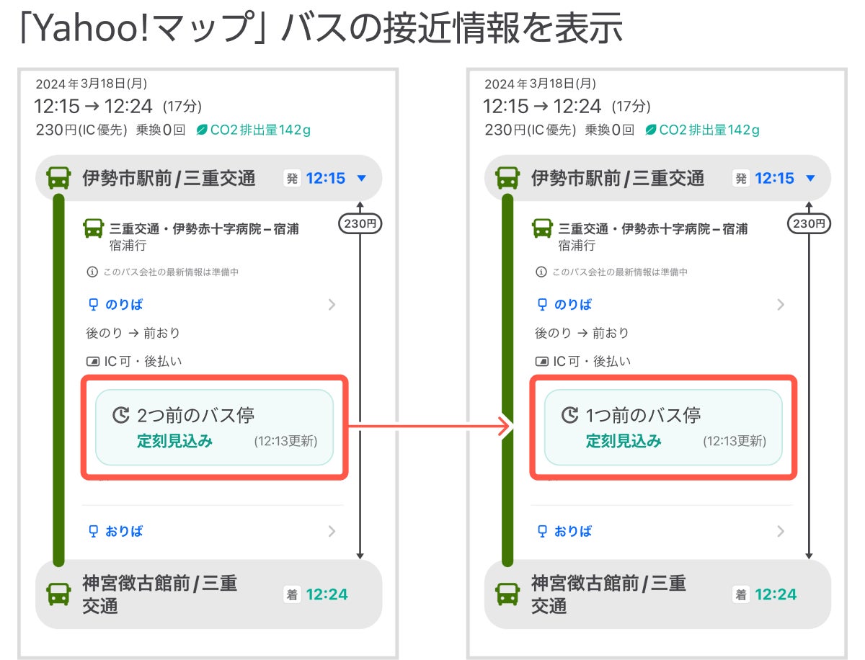
Task: Tap the clock icon beside 1つ前のバス停
Action: (569, 415)
